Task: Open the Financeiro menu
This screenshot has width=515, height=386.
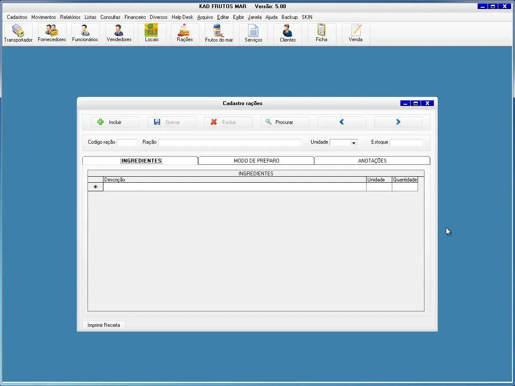Action: 135,17
